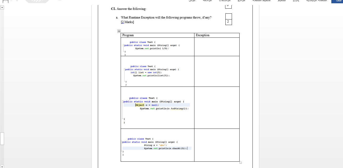Click inside the Exception column header cell
This screenshot has height=168, width=343.
tap(203, 35)
